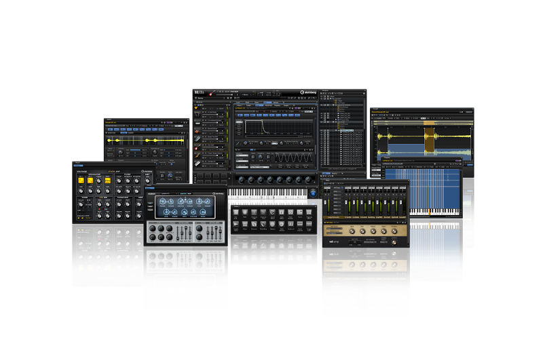The image size is (543, 363).
Task: Open the envelope mode dropdown below the LFO knobs
Action: [260, 167]
